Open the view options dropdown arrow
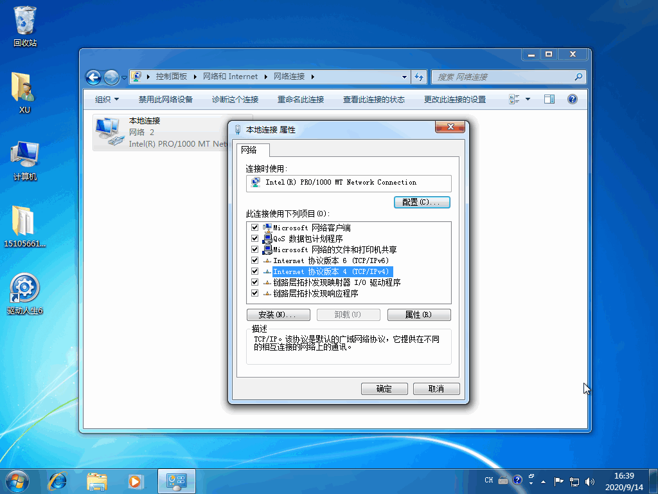This screenshot has width=658, height=494. coord(528,99)
